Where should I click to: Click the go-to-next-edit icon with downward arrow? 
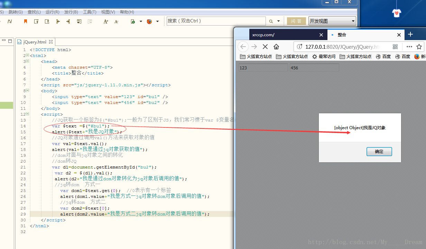coord(47,21)
